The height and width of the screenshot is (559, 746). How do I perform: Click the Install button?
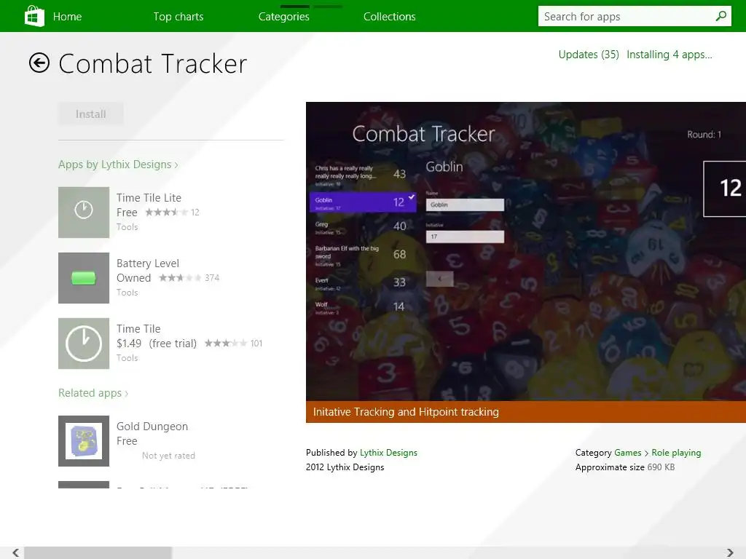coord(91,114)
